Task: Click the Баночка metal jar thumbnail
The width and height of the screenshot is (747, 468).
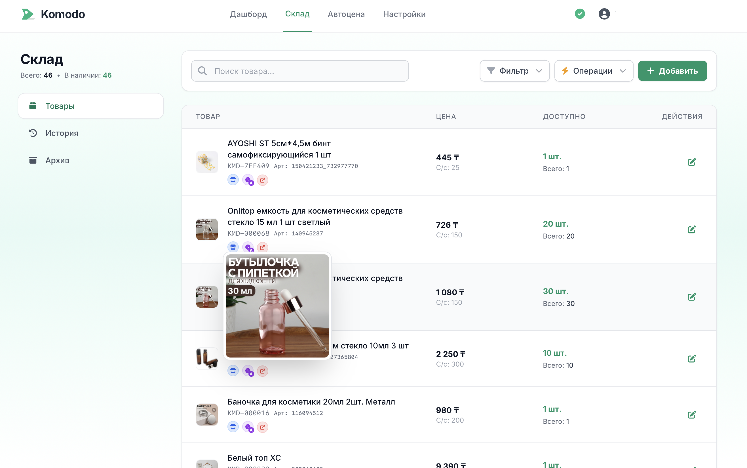Action: (207, 415)
